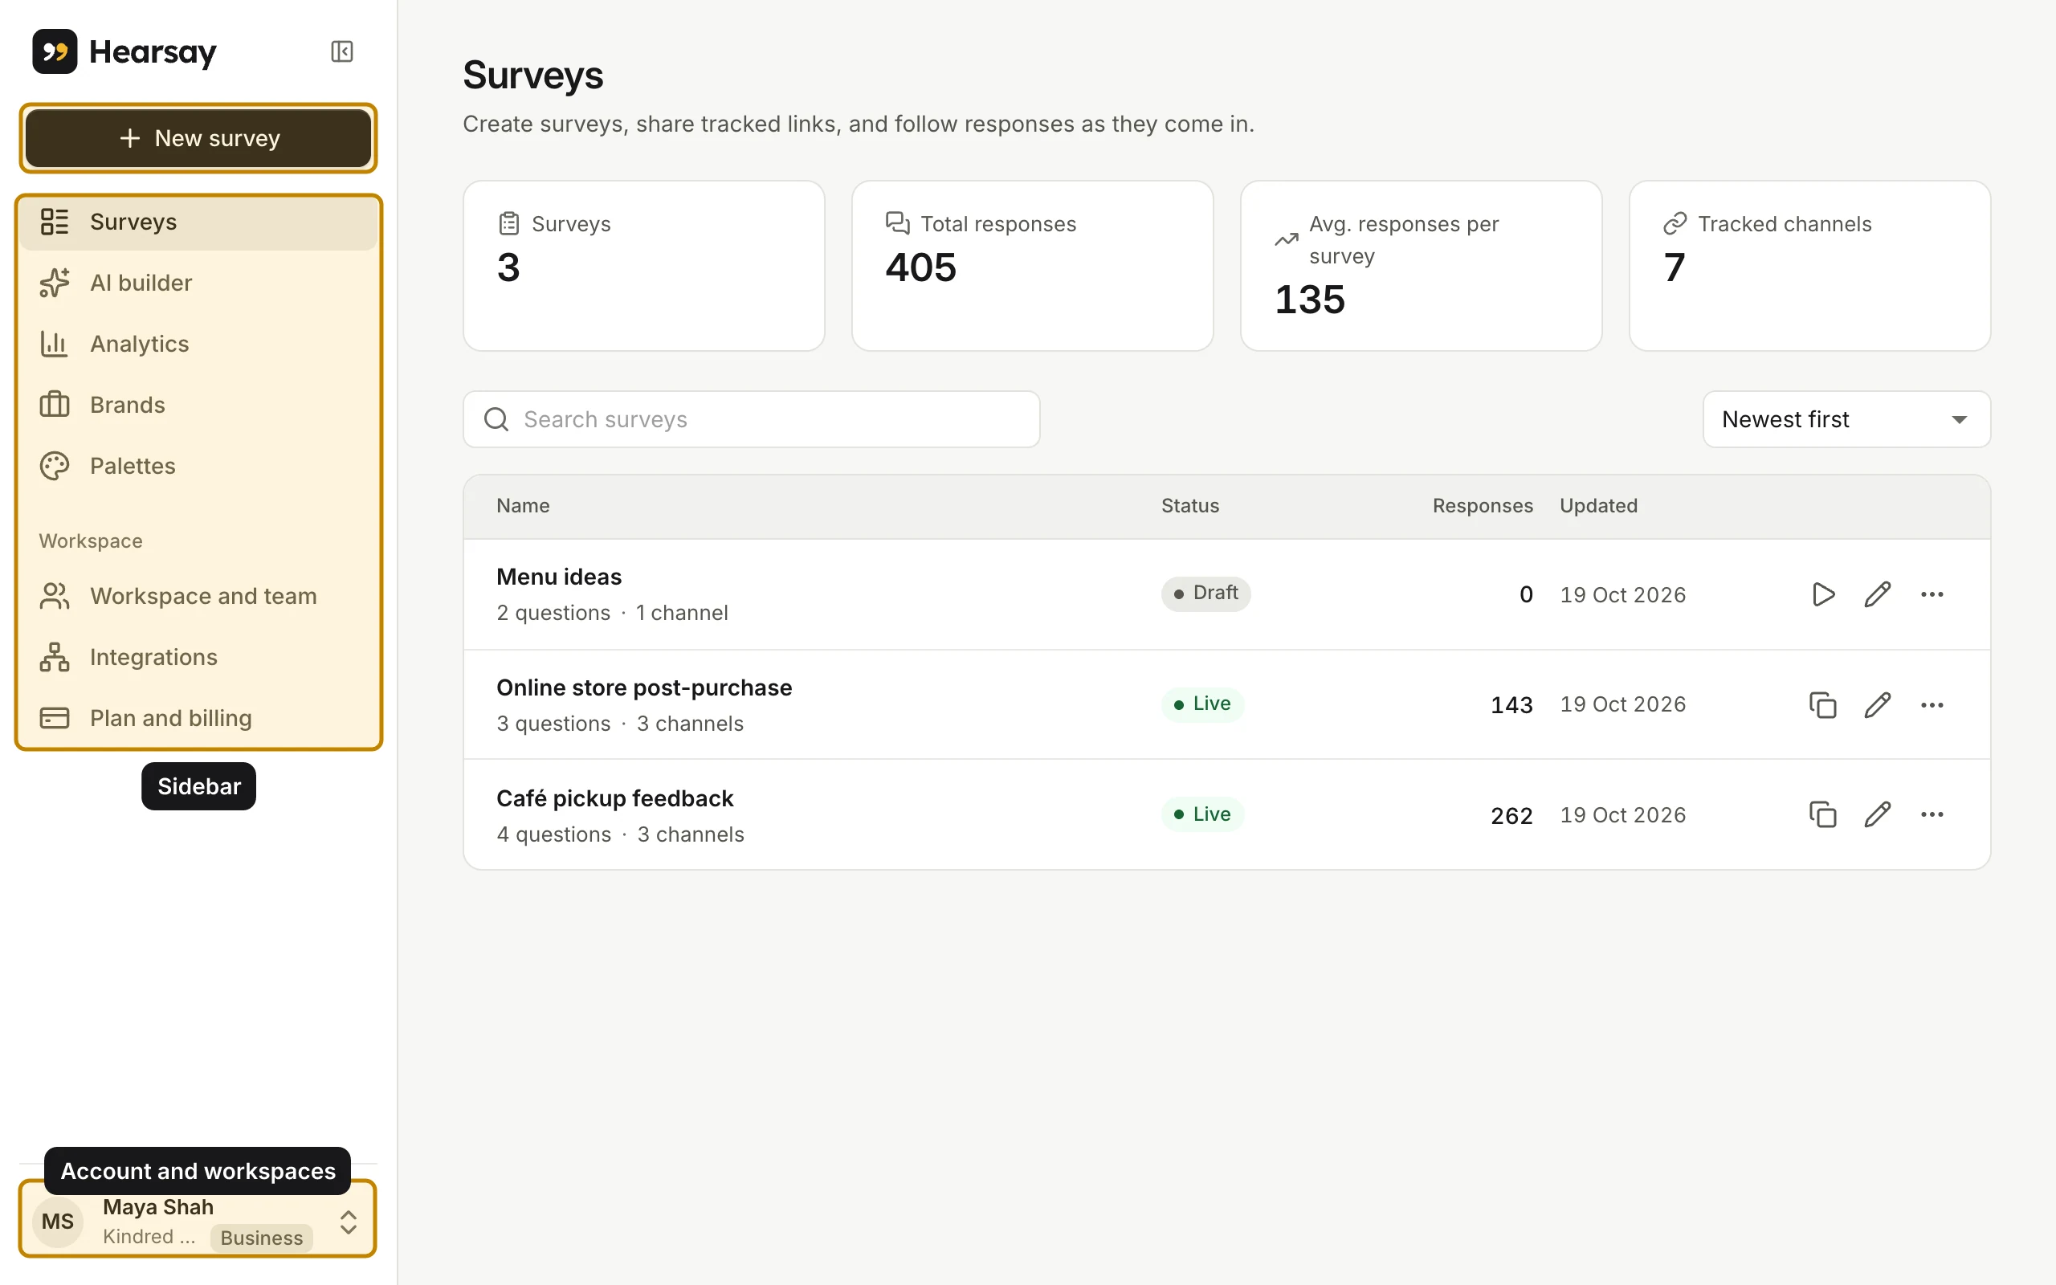Click the Hearsay quote-mark logo
This screenshot has width=2056, height=1285.
55,52
